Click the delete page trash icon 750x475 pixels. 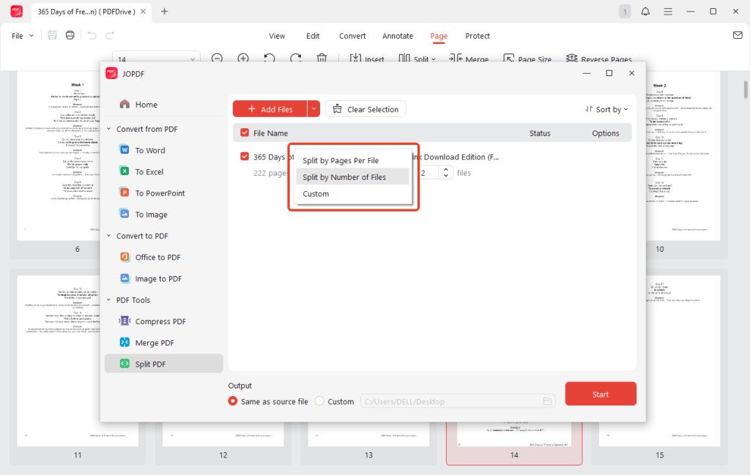click(x=322, y=58)
